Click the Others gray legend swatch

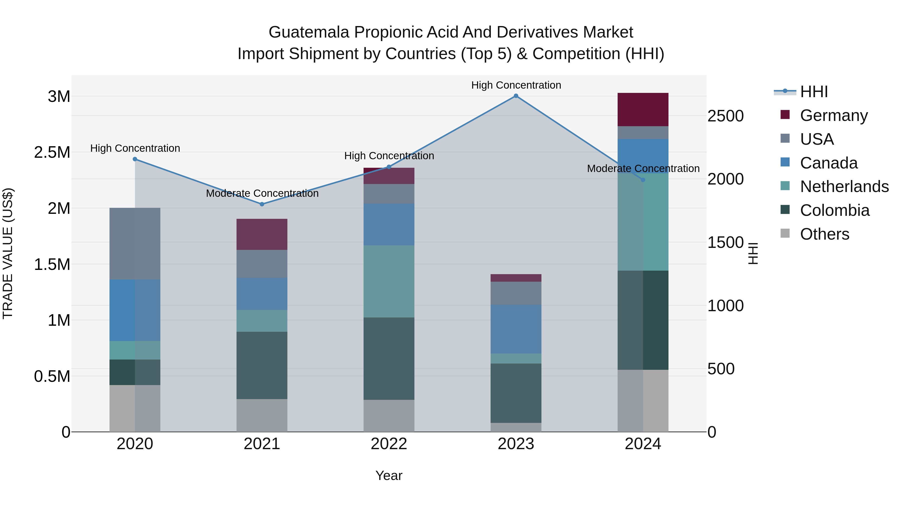[x=785, y=233]
